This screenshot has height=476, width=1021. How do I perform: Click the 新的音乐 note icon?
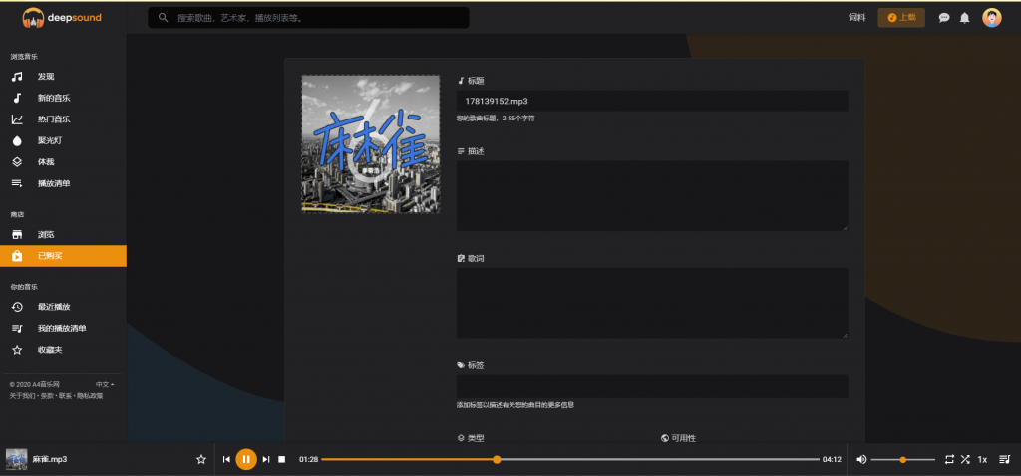[x=18, y=98]
